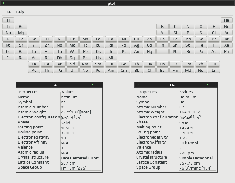Viewport: 235px width, 183px height.
Task: Click the Ac button beside Ra
Action: [34, 58]
